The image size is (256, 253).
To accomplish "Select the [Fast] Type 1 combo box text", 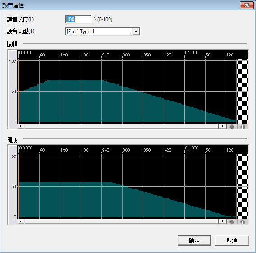I will (81, 32).
